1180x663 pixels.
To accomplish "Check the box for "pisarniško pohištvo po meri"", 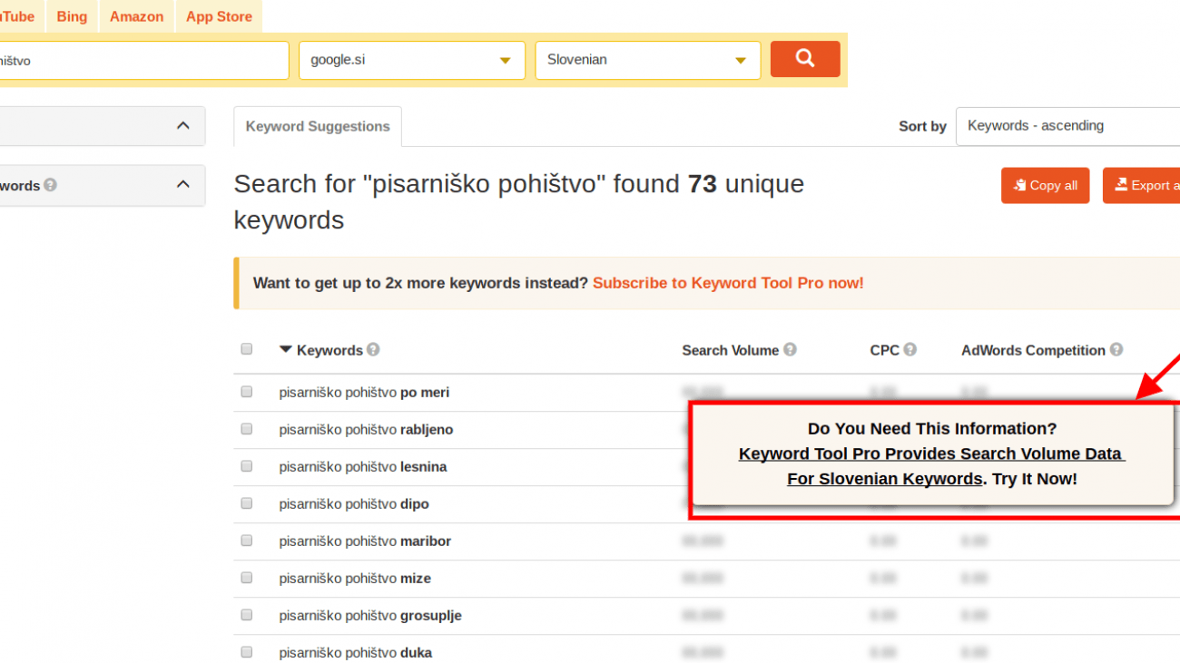I will 247,393.
